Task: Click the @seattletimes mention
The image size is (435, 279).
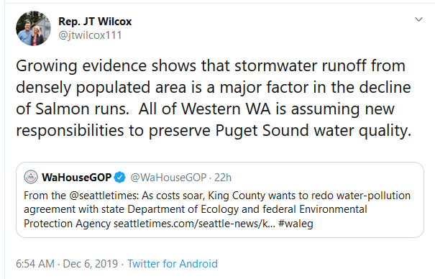Action: (104, 196)
